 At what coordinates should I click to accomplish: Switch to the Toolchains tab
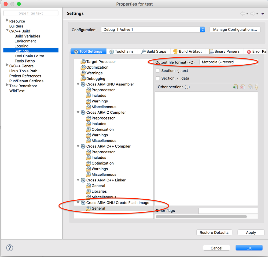click(122, 51)
